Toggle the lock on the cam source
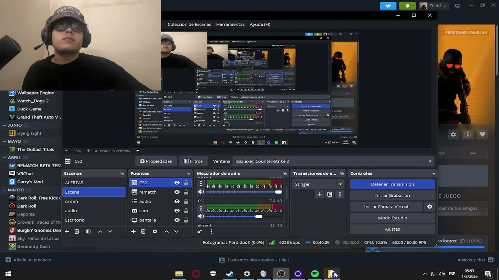 point(186,211)
